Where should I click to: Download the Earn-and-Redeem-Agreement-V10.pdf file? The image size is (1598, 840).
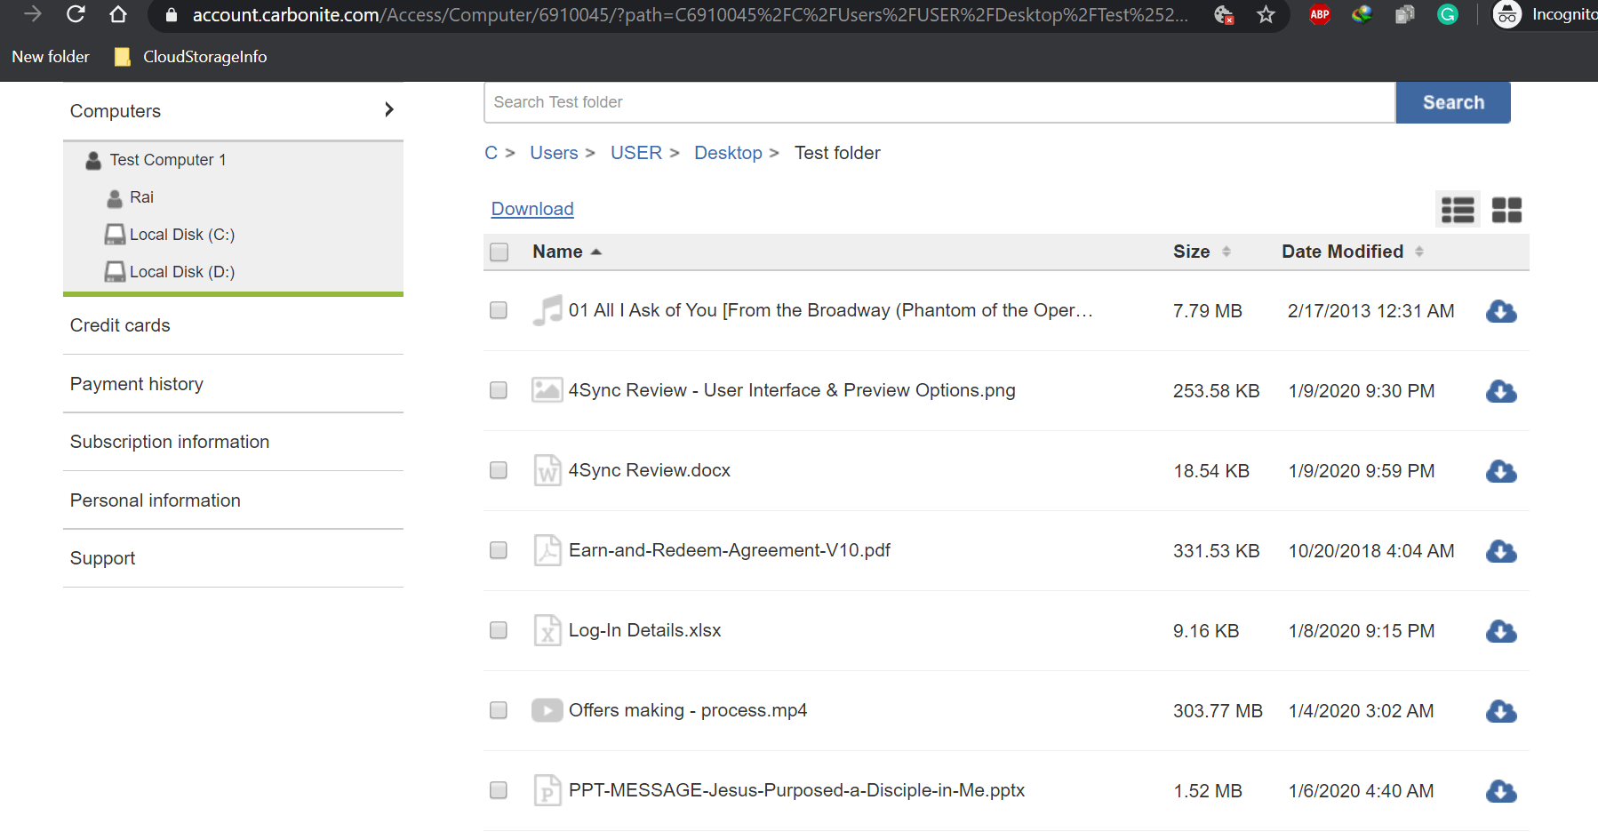[1501, 551]
